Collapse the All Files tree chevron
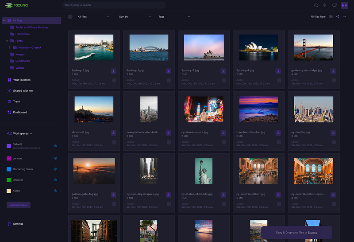354x242 pixels. 4,20
